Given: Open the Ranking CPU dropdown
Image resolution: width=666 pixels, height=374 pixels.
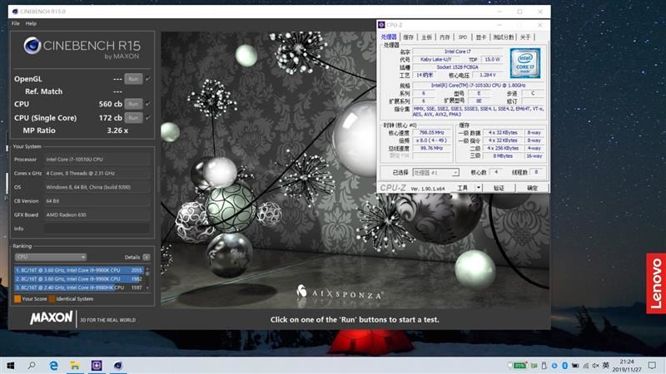Looking at the screenshot, I should pos(51,257).
